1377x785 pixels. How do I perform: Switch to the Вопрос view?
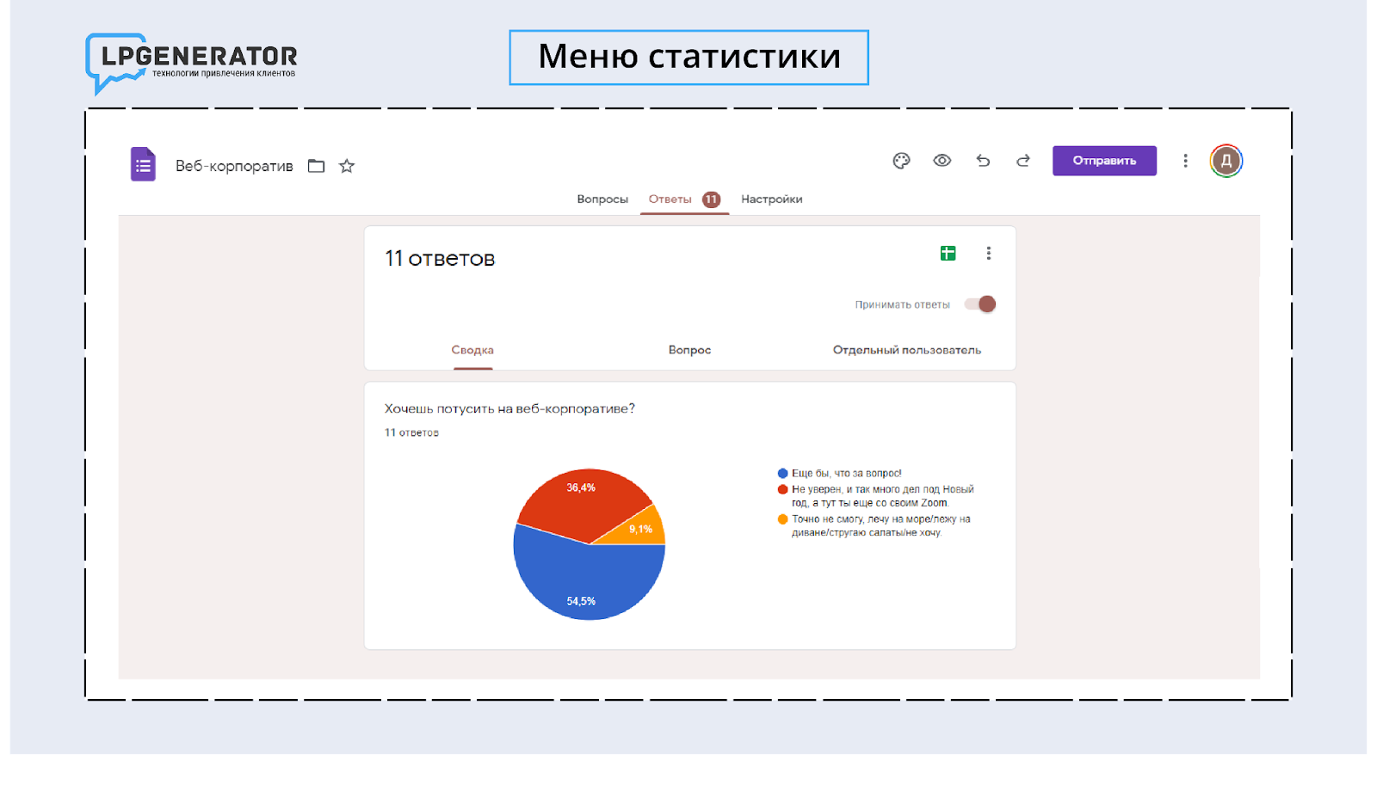pyautogui.click(x=689, y=350)
